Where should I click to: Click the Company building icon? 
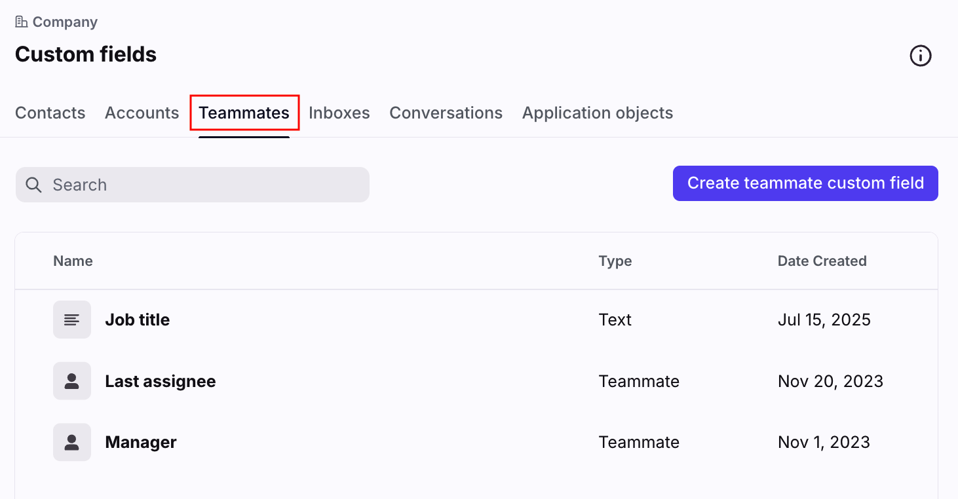coord(22,22)
